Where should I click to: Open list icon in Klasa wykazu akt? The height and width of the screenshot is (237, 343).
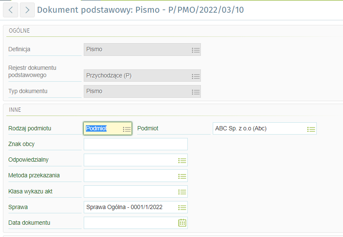(182, 192)
